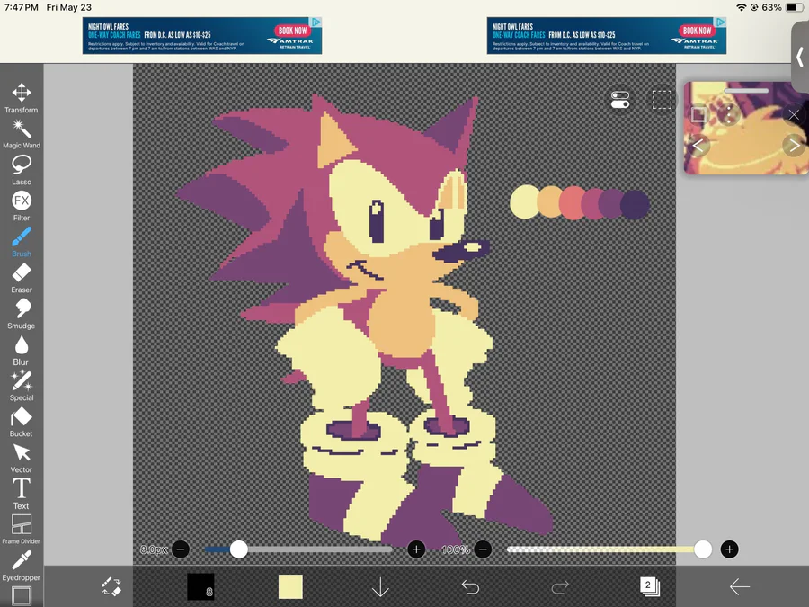Increase brush thickness with plus button
Image resolution: width=809 pixels, height=607 pixels.
[416, 549]
